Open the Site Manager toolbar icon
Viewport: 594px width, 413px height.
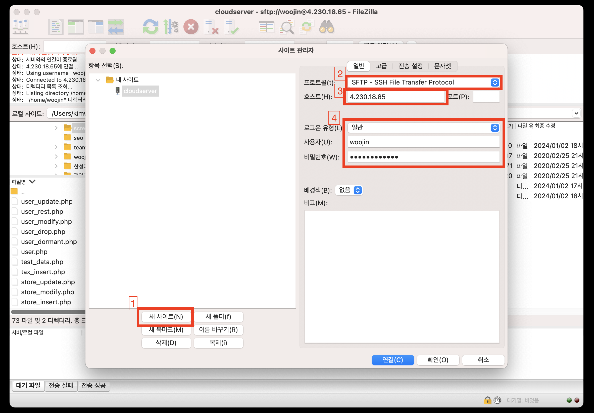pos(20,27)
